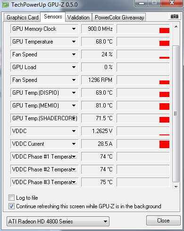
Task: Open the PowerColor Giveaway tab
Action: point(119,18)
